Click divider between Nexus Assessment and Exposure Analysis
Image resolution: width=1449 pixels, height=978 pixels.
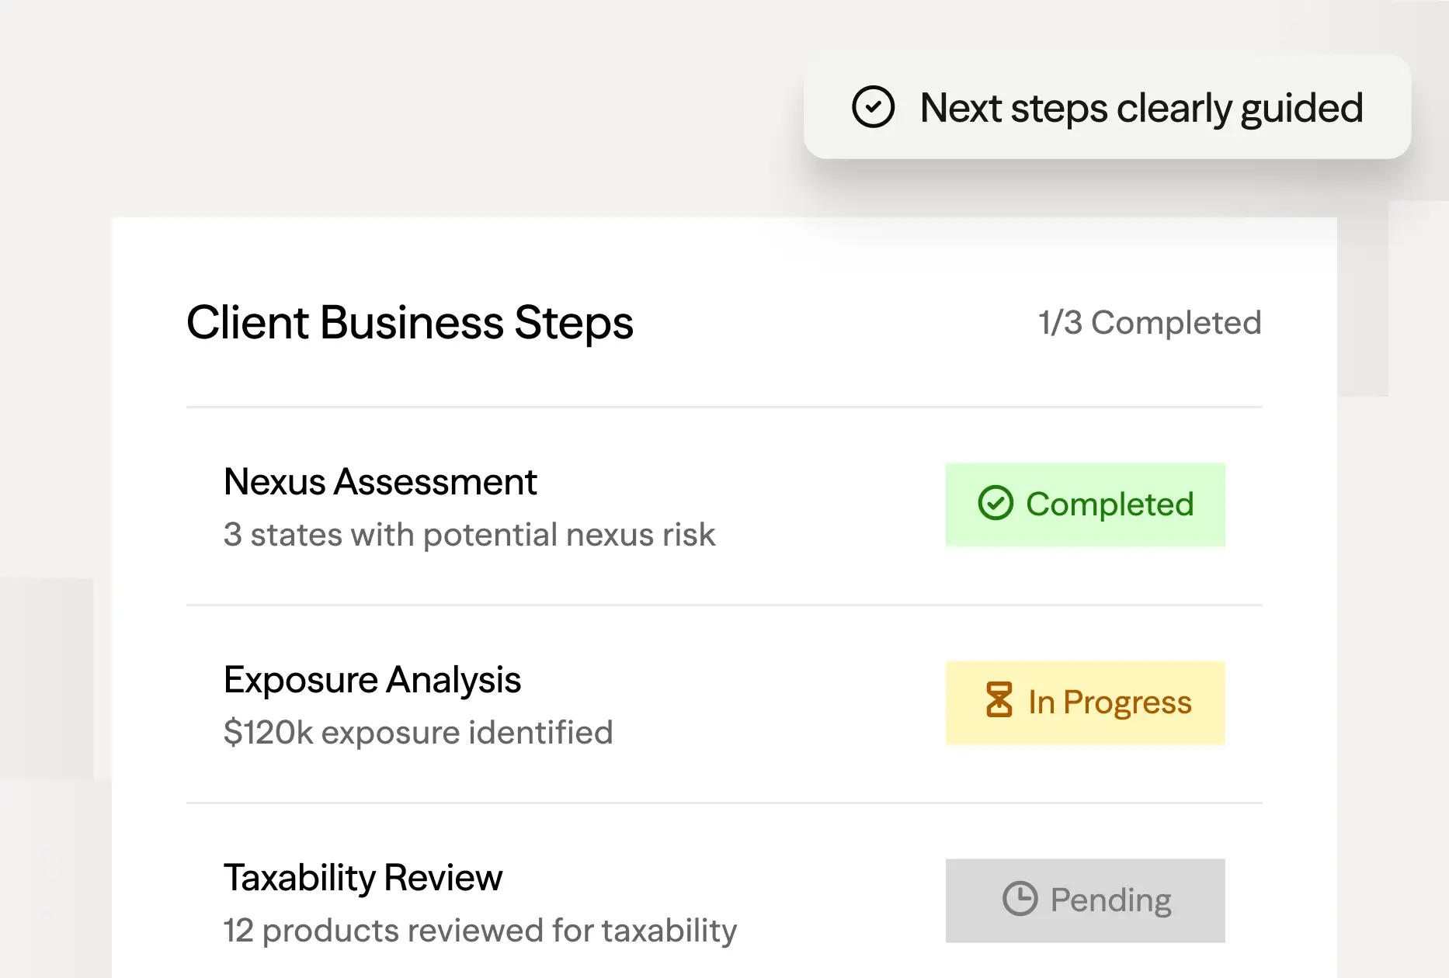tap(724, 605)
